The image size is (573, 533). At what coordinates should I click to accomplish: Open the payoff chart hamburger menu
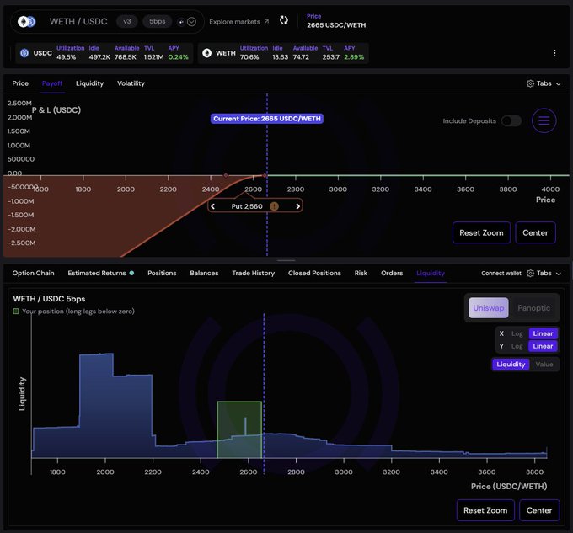pos(544,120)
